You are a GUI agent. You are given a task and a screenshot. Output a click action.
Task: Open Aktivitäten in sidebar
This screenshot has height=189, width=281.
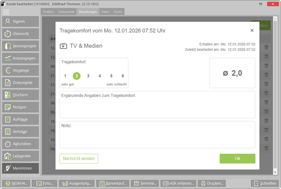tap(21, 144)
